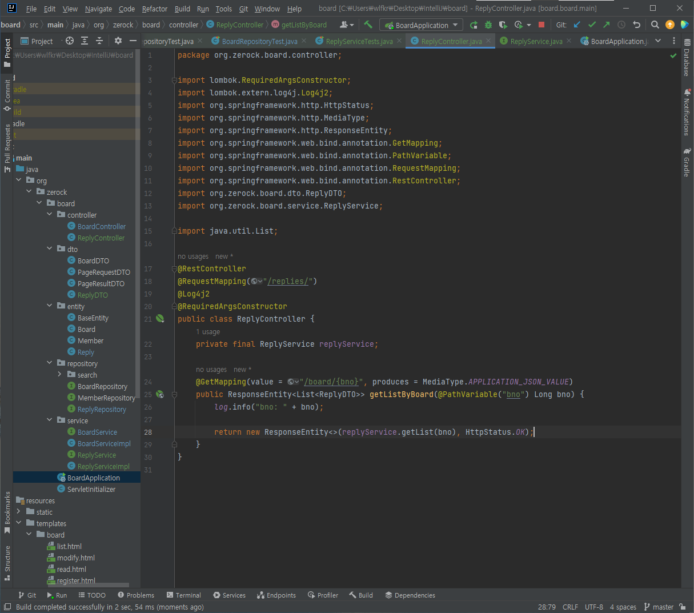Open the Navigate menu
The height and width of the screenshot is (613, 694).
point(98,9)
